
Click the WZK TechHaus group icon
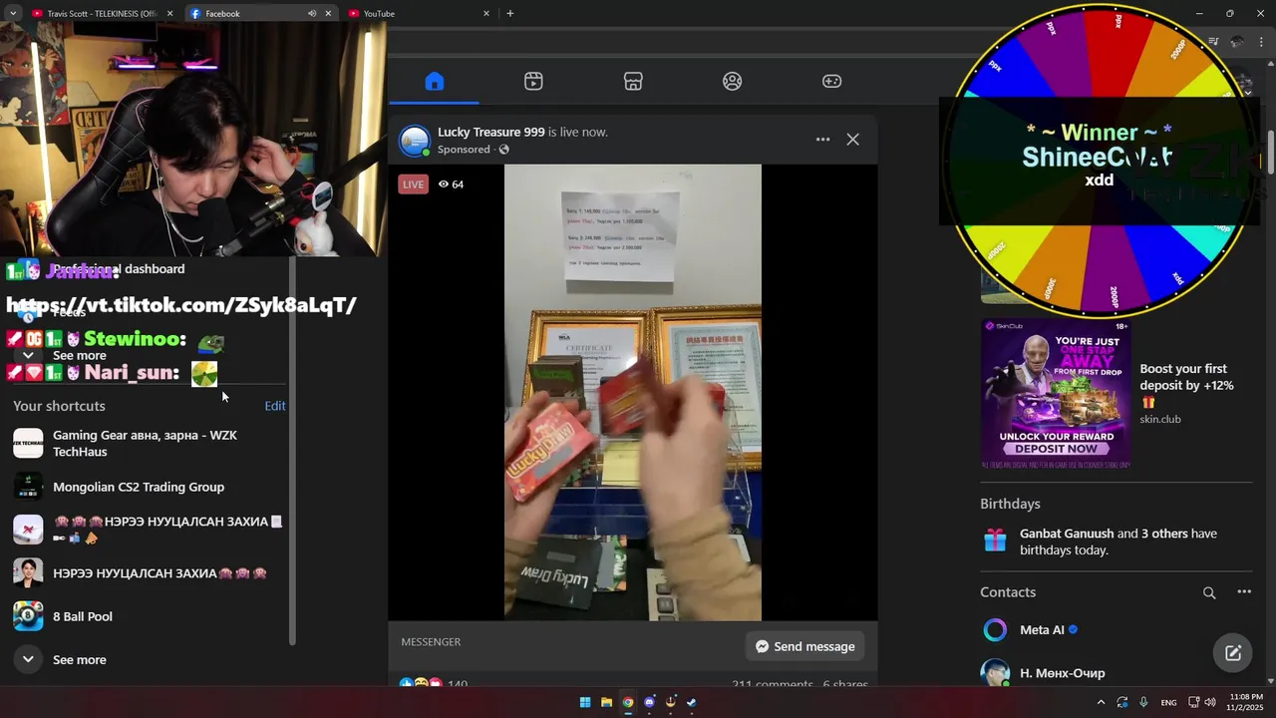click(28, 443)
